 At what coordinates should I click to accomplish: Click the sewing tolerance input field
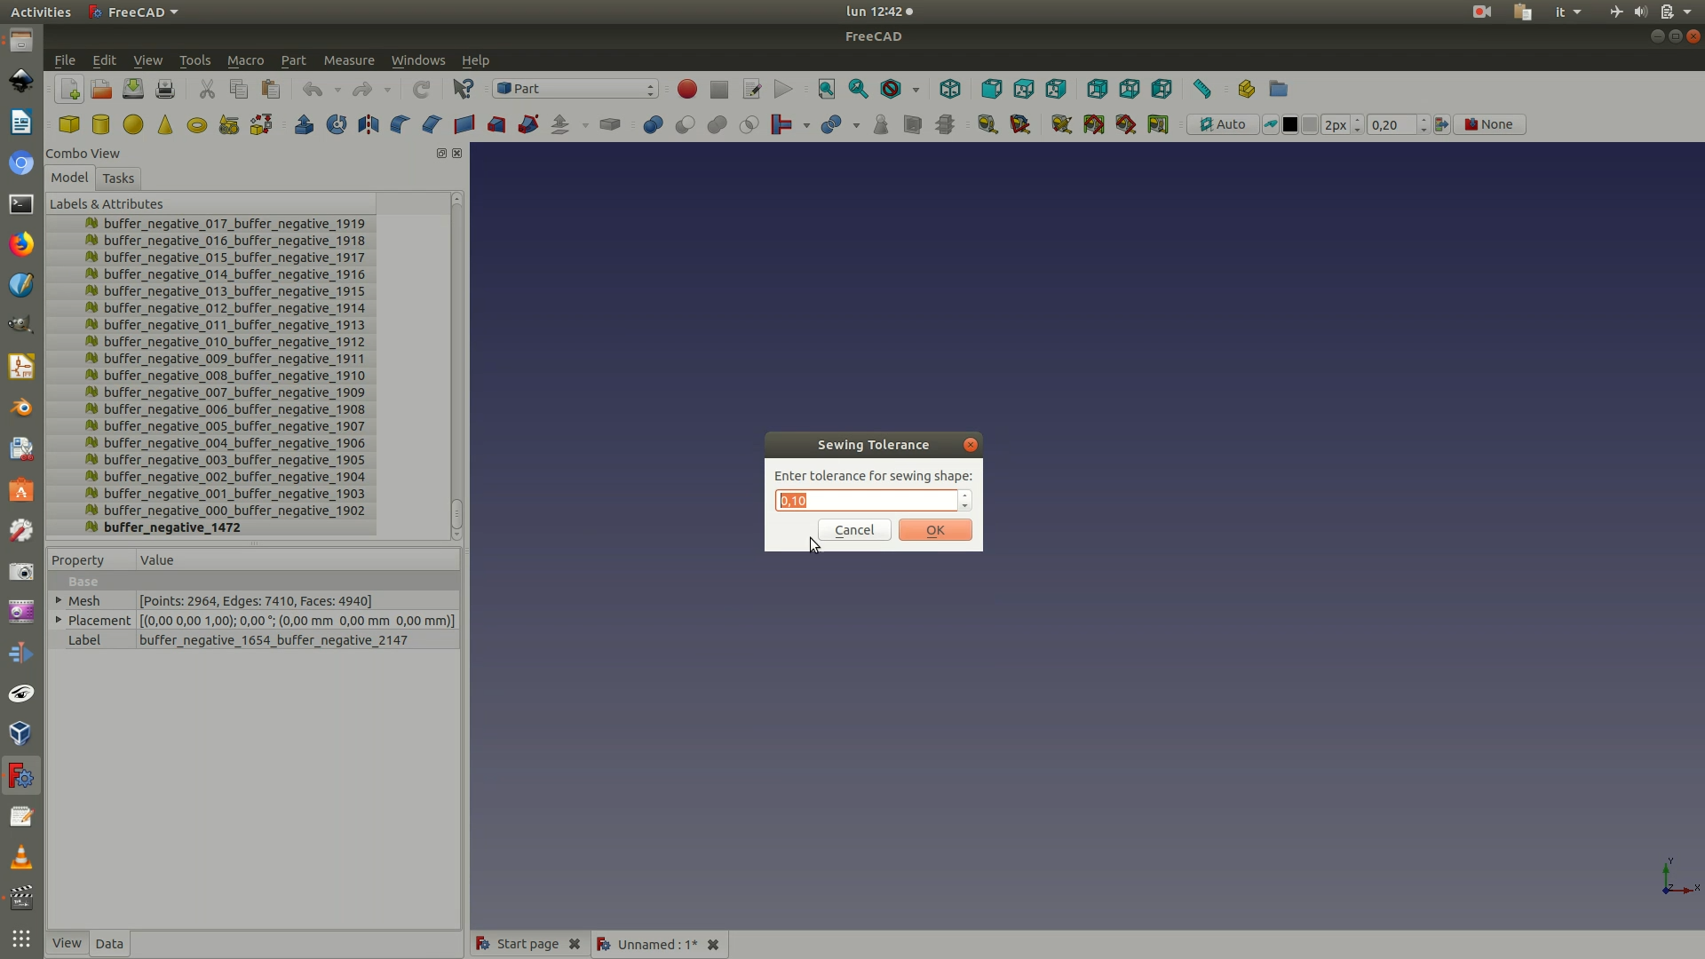867,501
